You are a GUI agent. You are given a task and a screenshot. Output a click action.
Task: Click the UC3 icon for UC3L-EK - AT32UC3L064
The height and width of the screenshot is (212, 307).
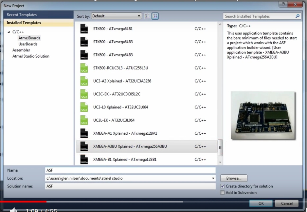click(84, 120)
